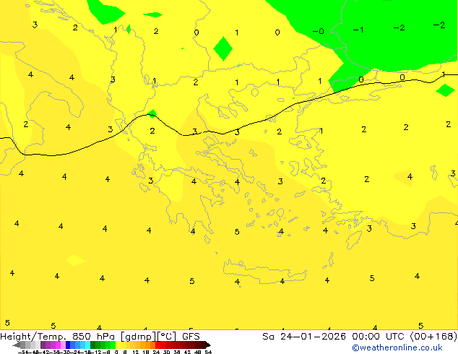Select the dark purple legend swatch above -42

(x=43, y=345)
